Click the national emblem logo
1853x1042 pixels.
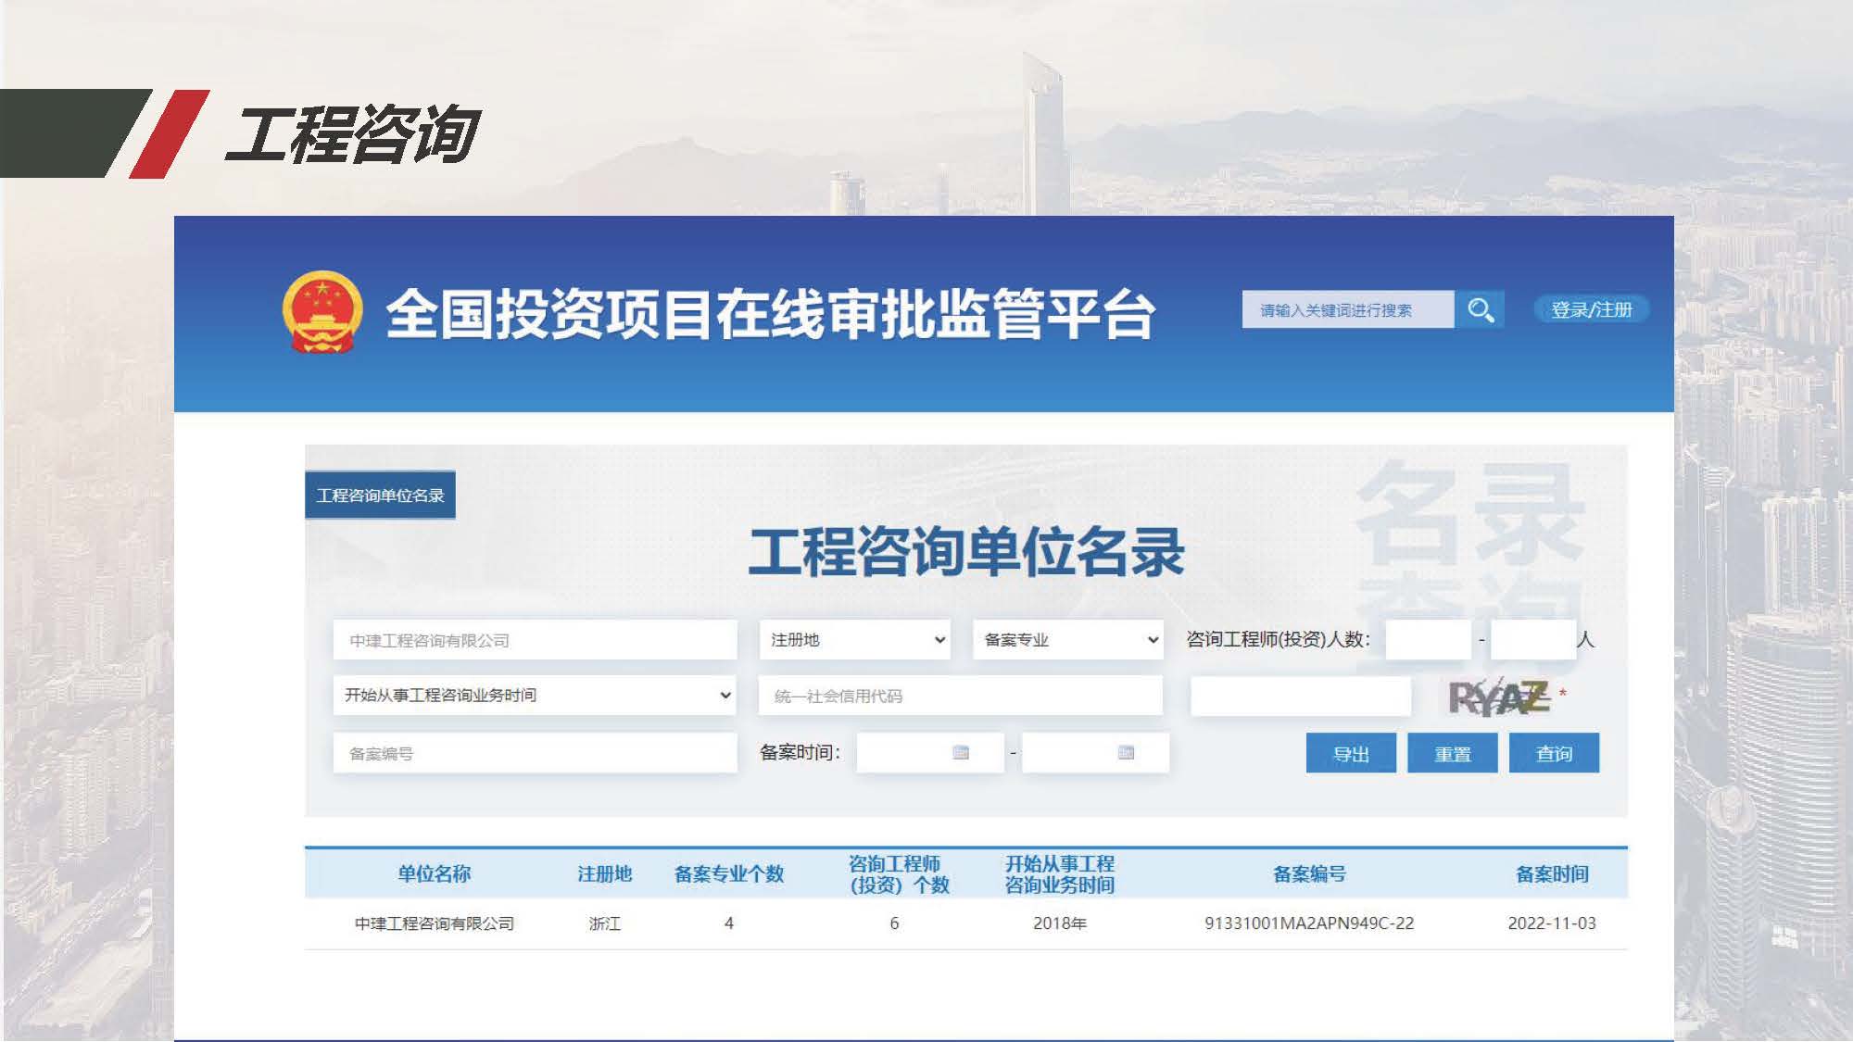[x=321, y=312]
